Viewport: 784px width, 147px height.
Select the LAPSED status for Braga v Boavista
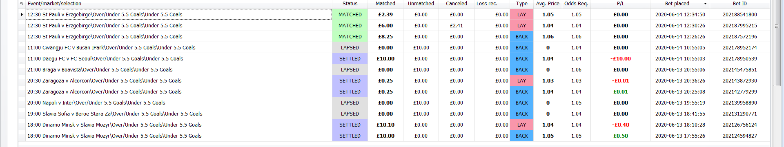350,70
